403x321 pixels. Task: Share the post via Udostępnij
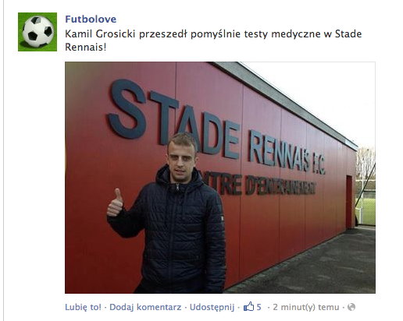[x=212, y=307]
